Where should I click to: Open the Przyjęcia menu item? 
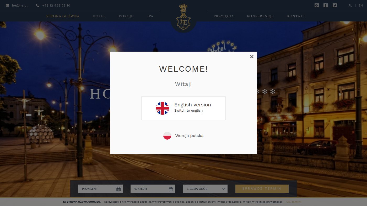click(x=224, y=16)
